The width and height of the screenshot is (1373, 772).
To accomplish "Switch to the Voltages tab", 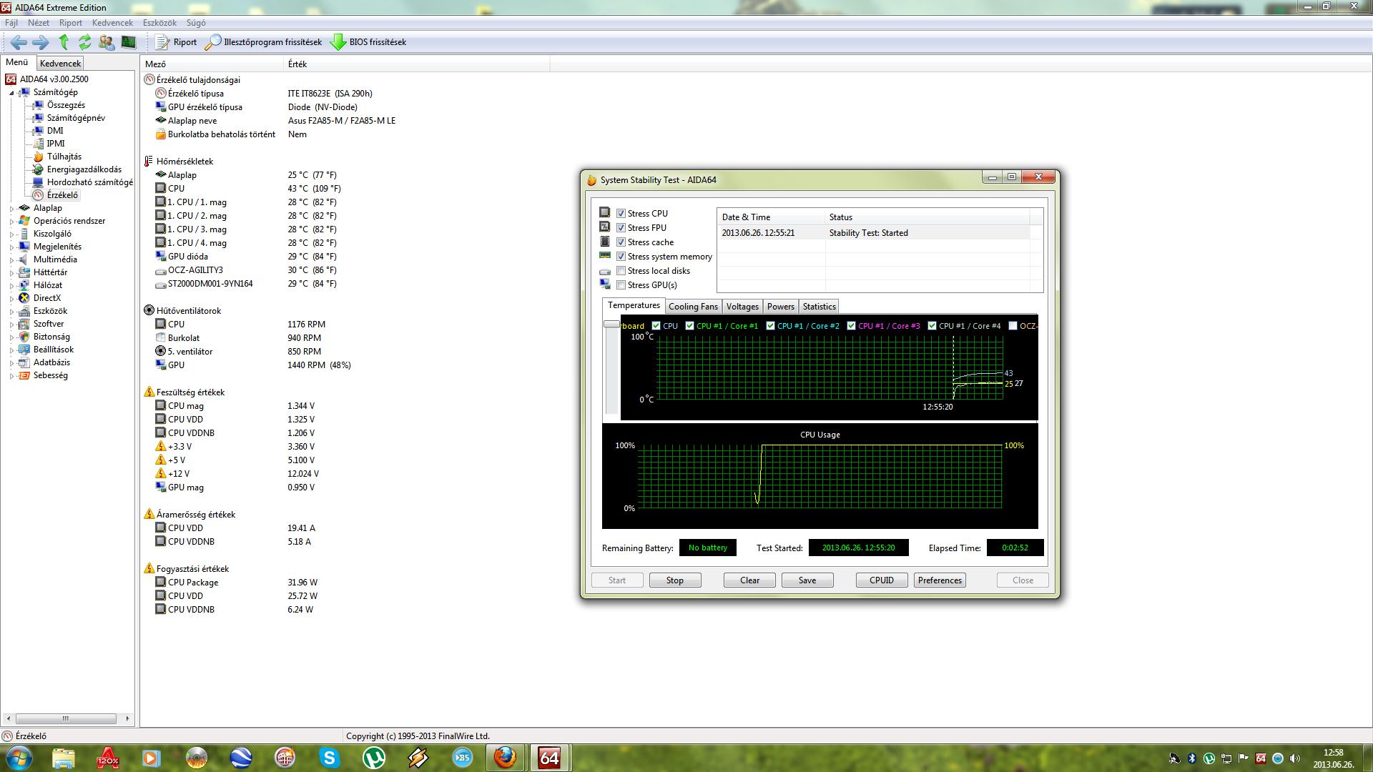I will [x=742, y=307].
